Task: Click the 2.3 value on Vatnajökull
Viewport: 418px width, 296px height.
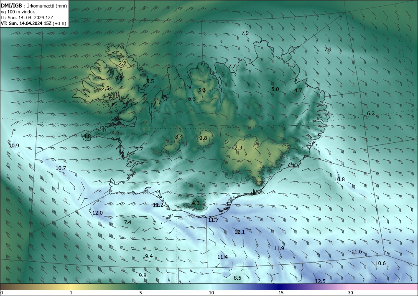Action: 238,148
